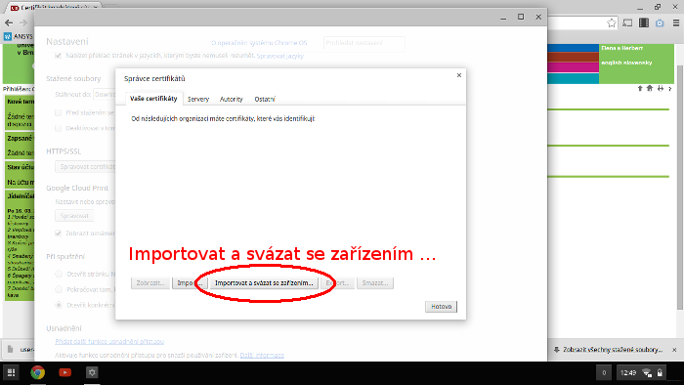Open the Settings shelf icon

(x=92, y=372)
